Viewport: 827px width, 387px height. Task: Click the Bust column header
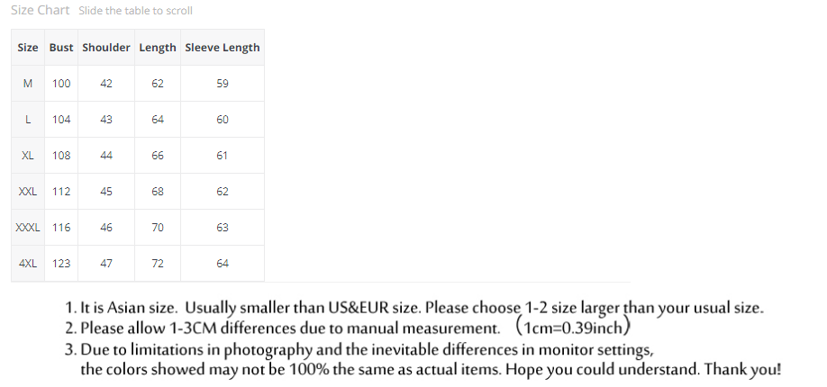click(x=61, y=48)
